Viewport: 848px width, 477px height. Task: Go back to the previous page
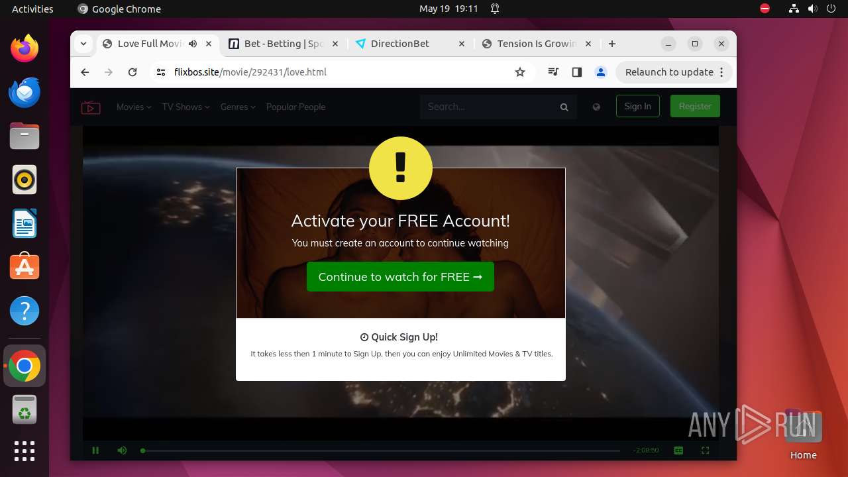point(85,72)
